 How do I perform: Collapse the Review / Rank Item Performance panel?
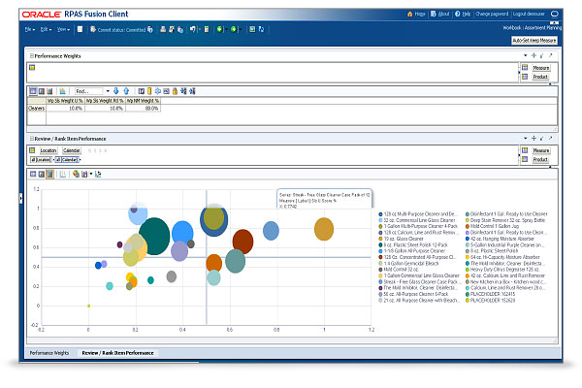click(32, 139)
